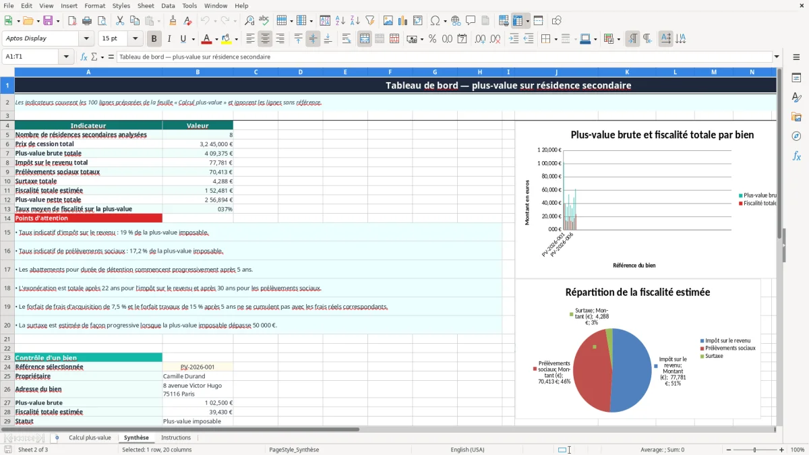809x455 pixels.
Task: Run the spelling check
Action: [x=264, y=21]
